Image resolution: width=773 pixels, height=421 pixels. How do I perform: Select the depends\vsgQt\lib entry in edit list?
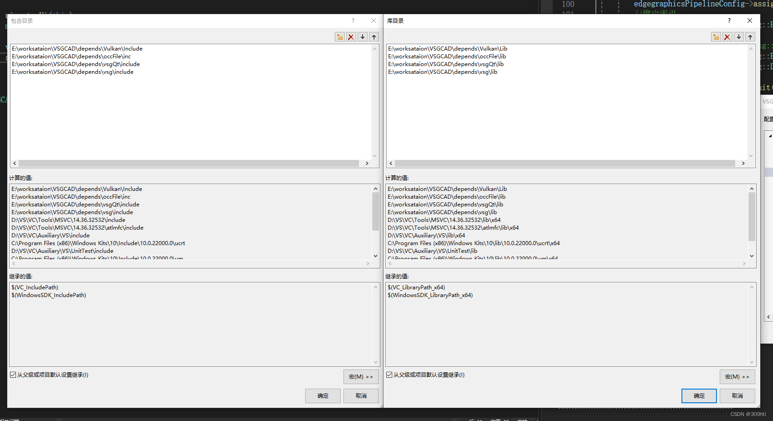pos(446,64)
